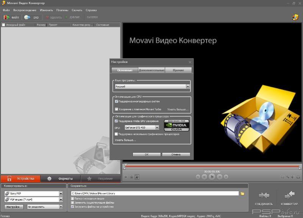
Task: Enable Заменить существующие файлы checkbox
Action: [x=73, y=202]
